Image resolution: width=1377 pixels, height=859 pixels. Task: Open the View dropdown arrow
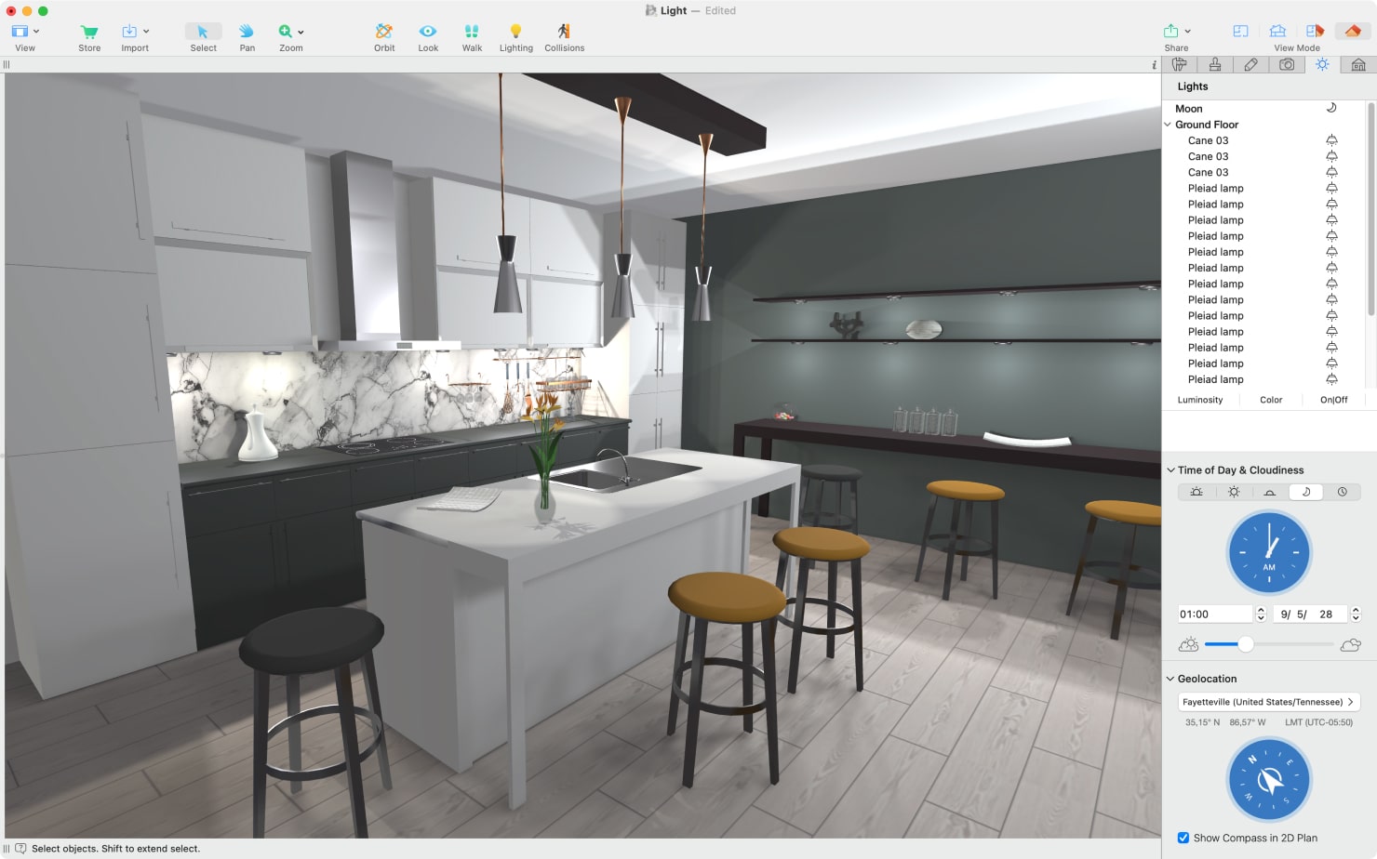[x=36, y=32]
